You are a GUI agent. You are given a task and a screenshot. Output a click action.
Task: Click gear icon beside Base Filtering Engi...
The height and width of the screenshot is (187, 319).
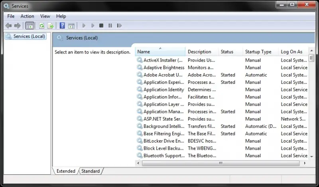tap(140, 133)
